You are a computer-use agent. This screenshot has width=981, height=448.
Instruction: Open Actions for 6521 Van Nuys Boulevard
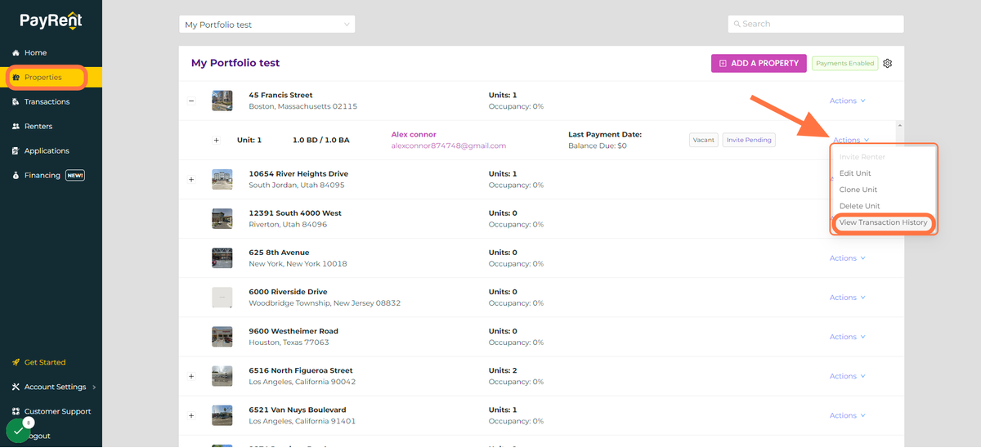coord(847,415)
